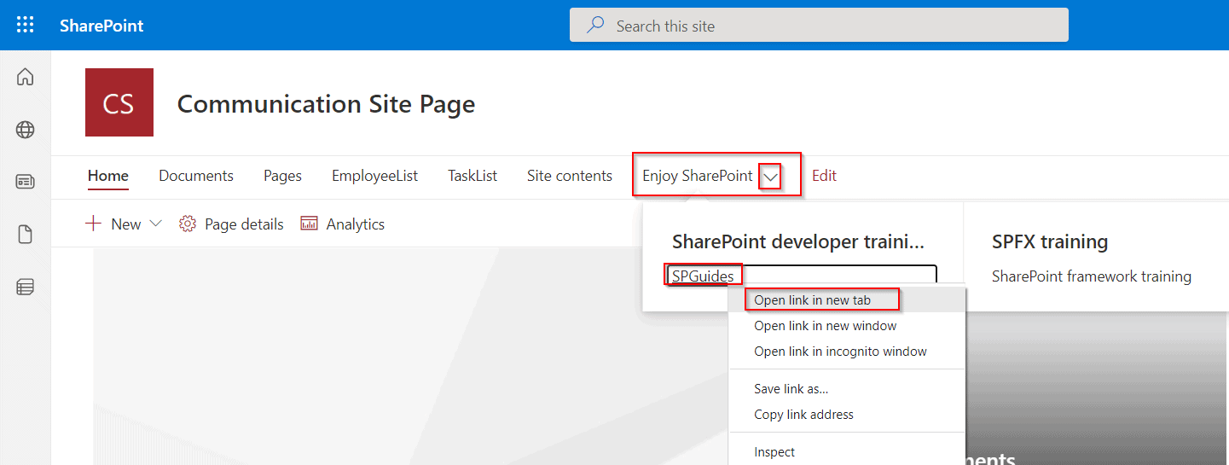
Task: Open My sites globe icon
Action: pos(26,130)
